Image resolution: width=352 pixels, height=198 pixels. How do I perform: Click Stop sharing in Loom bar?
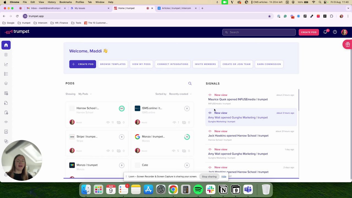tap(209, 177)
